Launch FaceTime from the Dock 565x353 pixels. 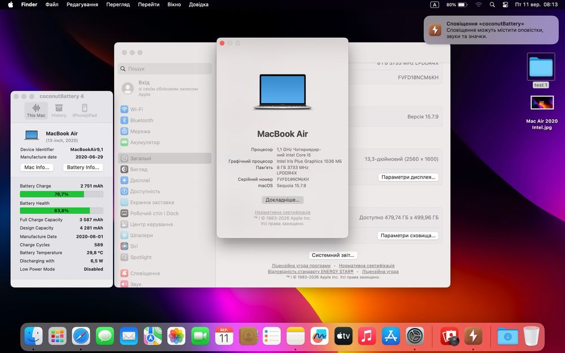[200, 336]
